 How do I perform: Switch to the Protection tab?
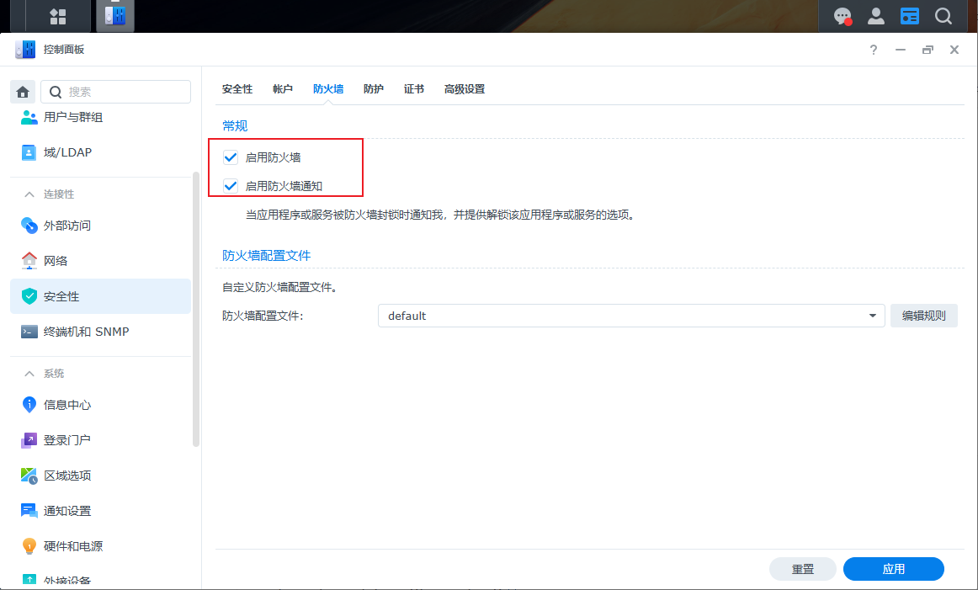pos(374,89)
